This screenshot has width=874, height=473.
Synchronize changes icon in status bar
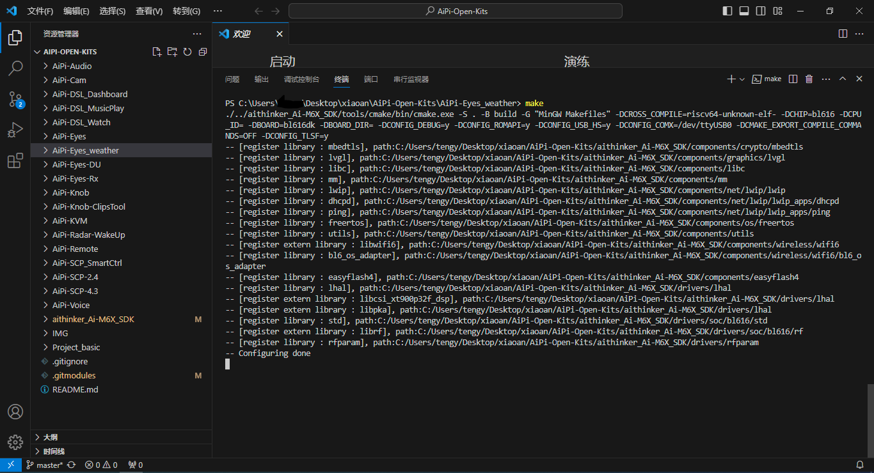click(x=71, y=465)
